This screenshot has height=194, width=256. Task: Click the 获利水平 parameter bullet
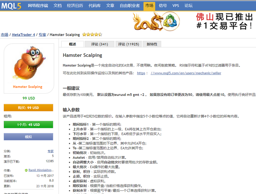(115, 191)
